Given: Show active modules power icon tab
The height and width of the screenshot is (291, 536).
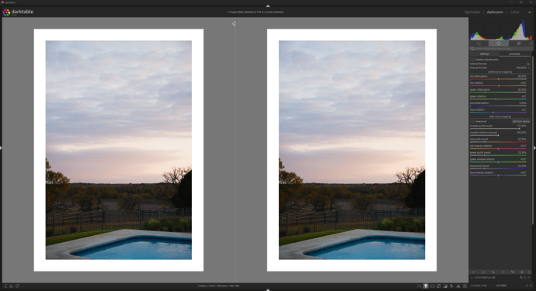Looking at the screenshot, I should pos(479,43).
